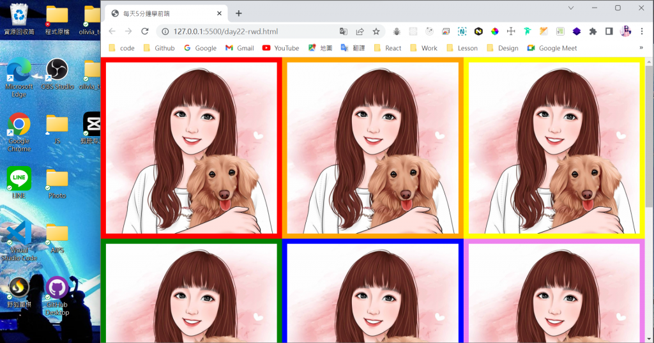The height and width of the screenshot is (343, 654).
Task: Open the Design bookmark folder
Action: point(502,48)
